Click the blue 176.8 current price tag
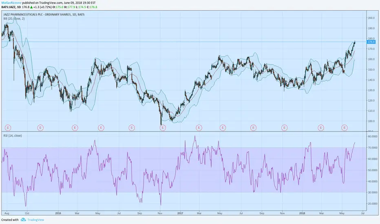380x224 pixels. pos(371,42)
